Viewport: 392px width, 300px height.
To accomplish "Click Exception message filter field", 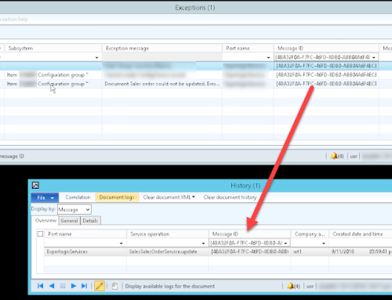I will (x=162, y=57).
